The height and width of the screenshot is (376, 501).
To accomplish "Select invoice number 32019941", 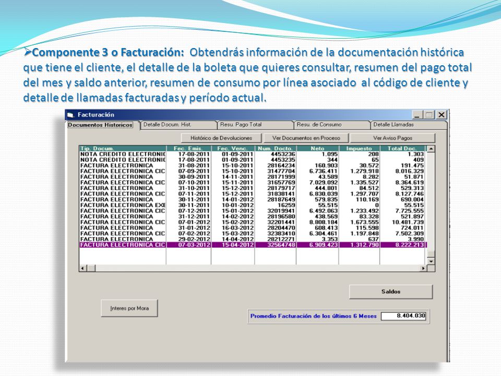I will [253, 211].
